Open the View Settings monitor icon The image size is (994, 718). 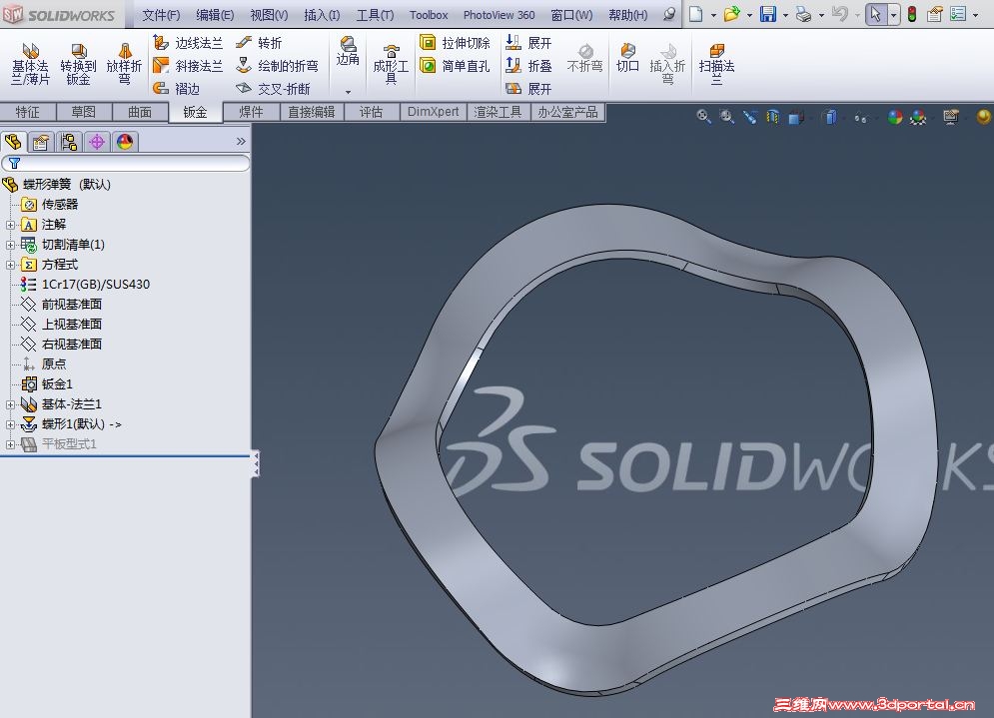pos(951,117)
